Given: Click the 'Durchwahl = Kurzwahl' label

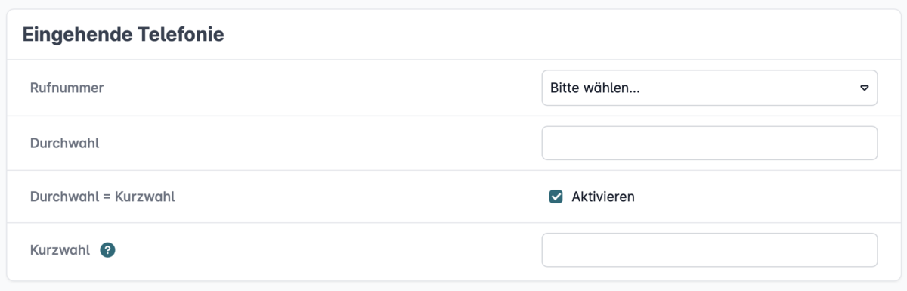Looking at the screenshot, I should pyautogui.click(x=103, y=197).
